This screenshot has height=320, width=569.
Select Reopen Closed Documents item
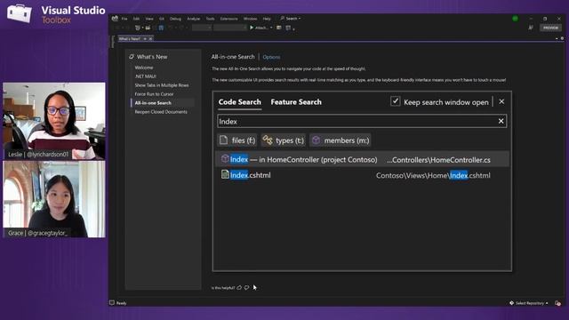161,112
